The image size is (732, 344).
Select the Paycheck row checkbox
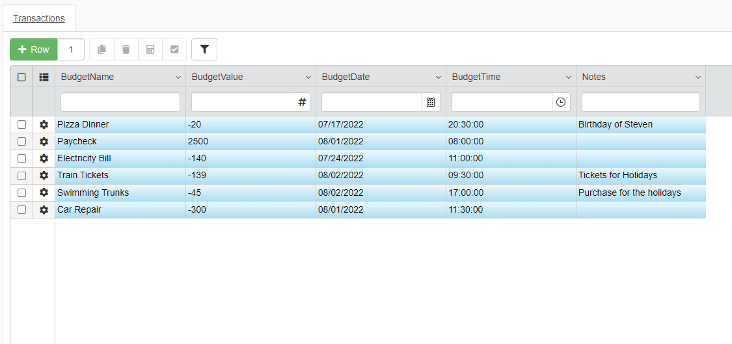point(21,141)
